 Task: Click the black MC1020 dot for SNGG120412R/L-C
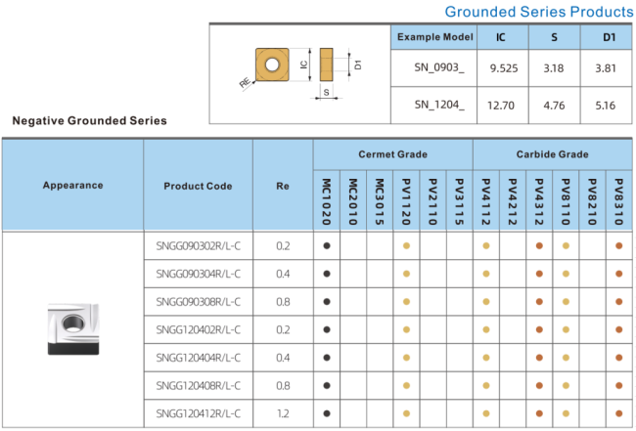click(x=327, y=413)
